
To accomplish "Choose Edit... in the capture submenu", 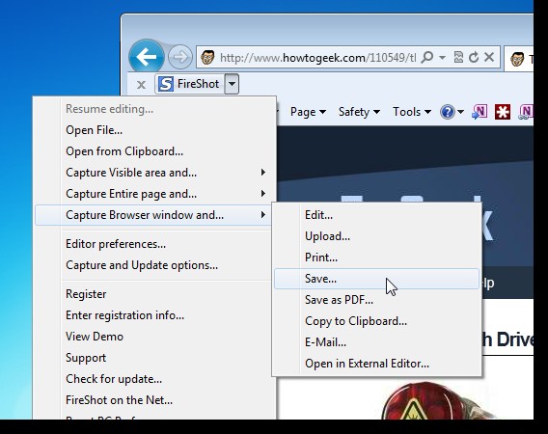I will tap(376, 215).
